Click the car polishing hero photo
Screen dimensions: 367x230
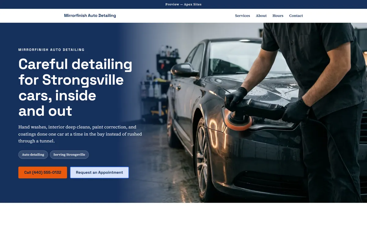(245, 113)
